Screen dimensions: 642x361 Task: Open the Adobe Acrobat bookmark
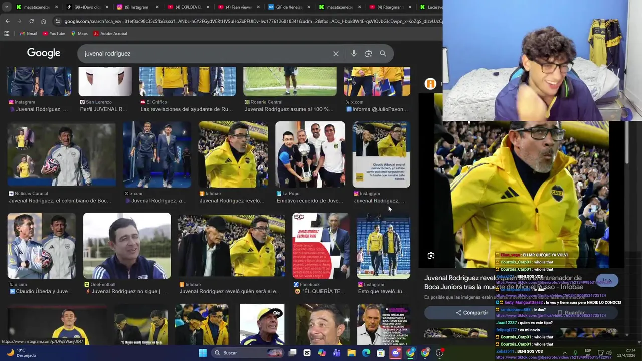110,33
